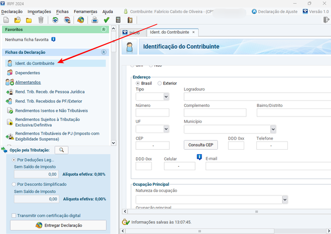The width and height of the screenshot is (331, 234).
Task: Collapse the Favoritos panel
Action: pos(104,30)
